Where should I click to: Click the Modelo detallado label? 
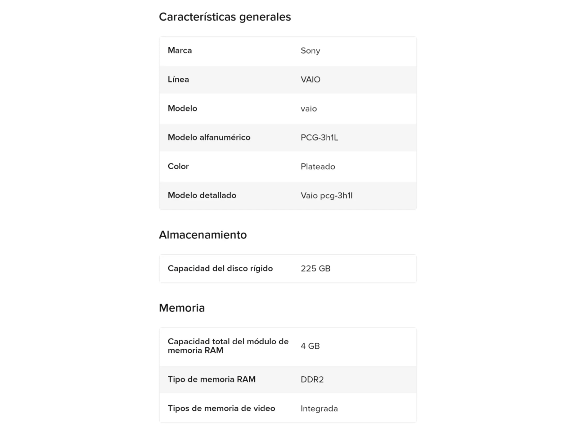point(202,195)
